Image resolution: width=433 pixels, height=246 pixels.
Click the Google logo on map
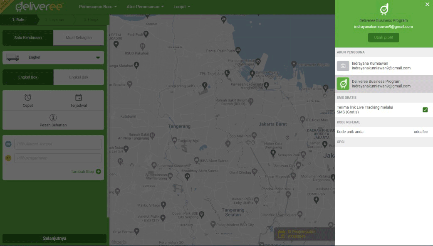tap(119, 242)
